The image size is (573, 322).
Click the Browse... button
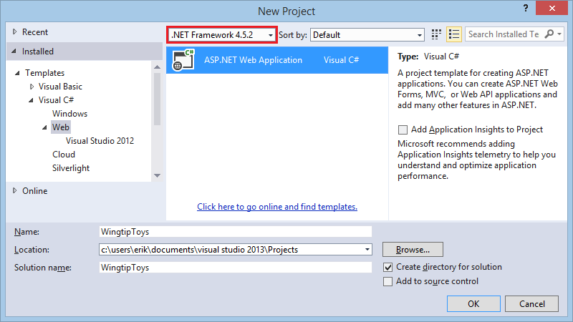(413, 250)
